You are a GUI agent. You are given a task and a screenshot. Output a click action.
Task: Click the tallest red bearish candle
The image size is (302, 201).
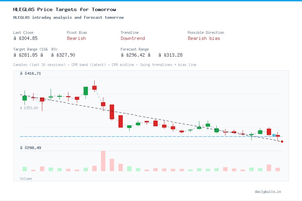pyautogui.click(x=111, y=112)
